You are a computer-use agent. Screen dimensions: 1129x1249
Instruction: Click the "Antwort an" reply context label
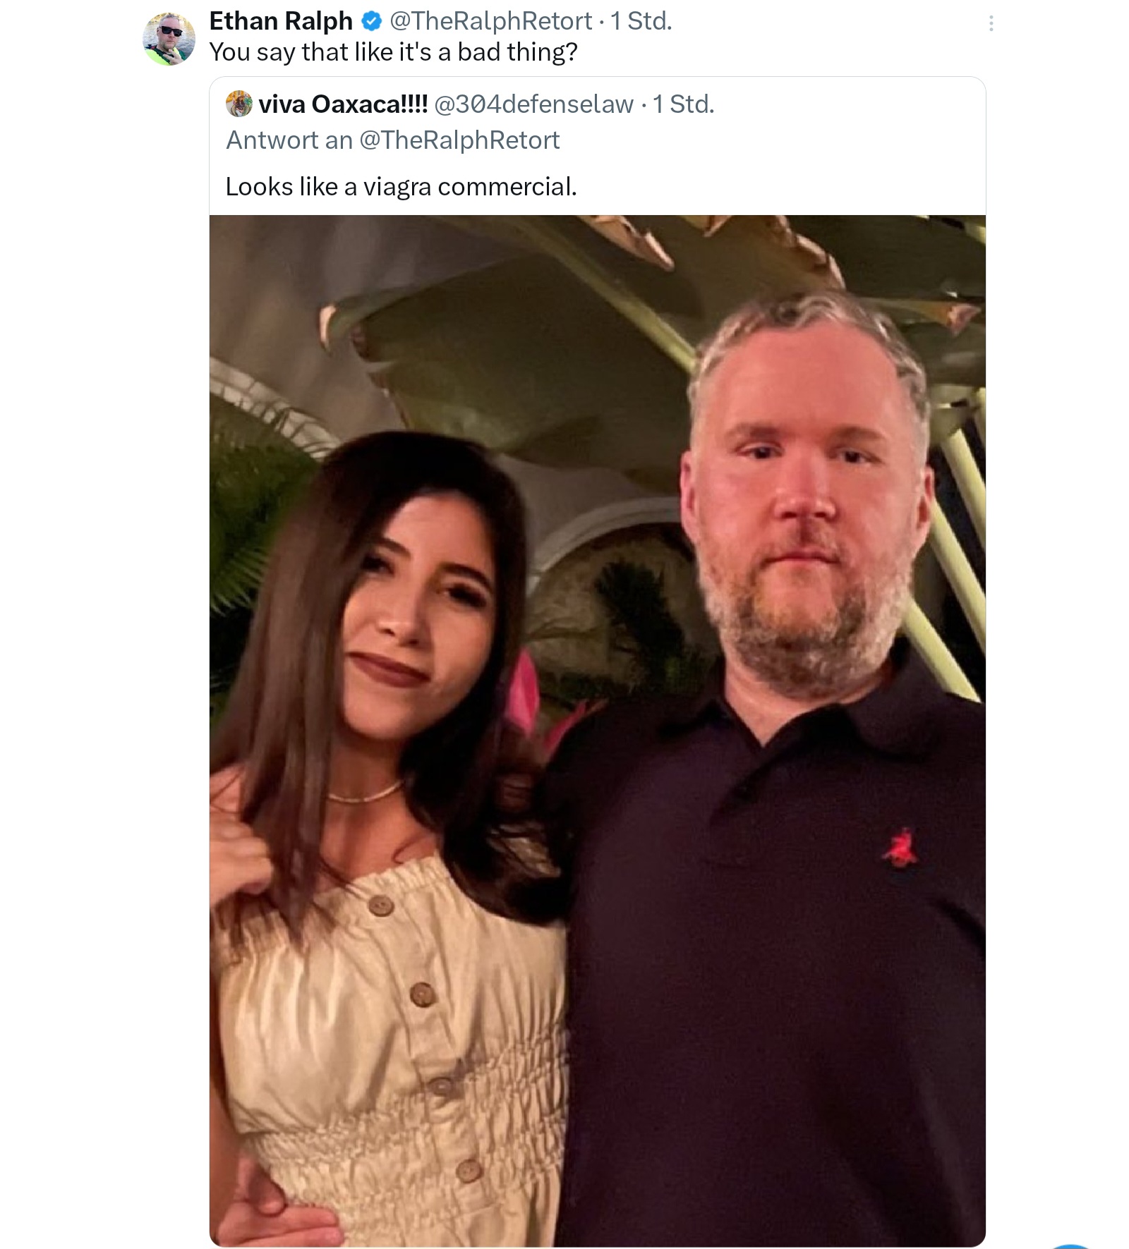(x=289, y=140)
